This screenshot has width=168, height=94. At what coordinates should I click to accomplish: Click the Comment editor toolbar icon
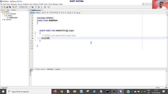[77, 13]
